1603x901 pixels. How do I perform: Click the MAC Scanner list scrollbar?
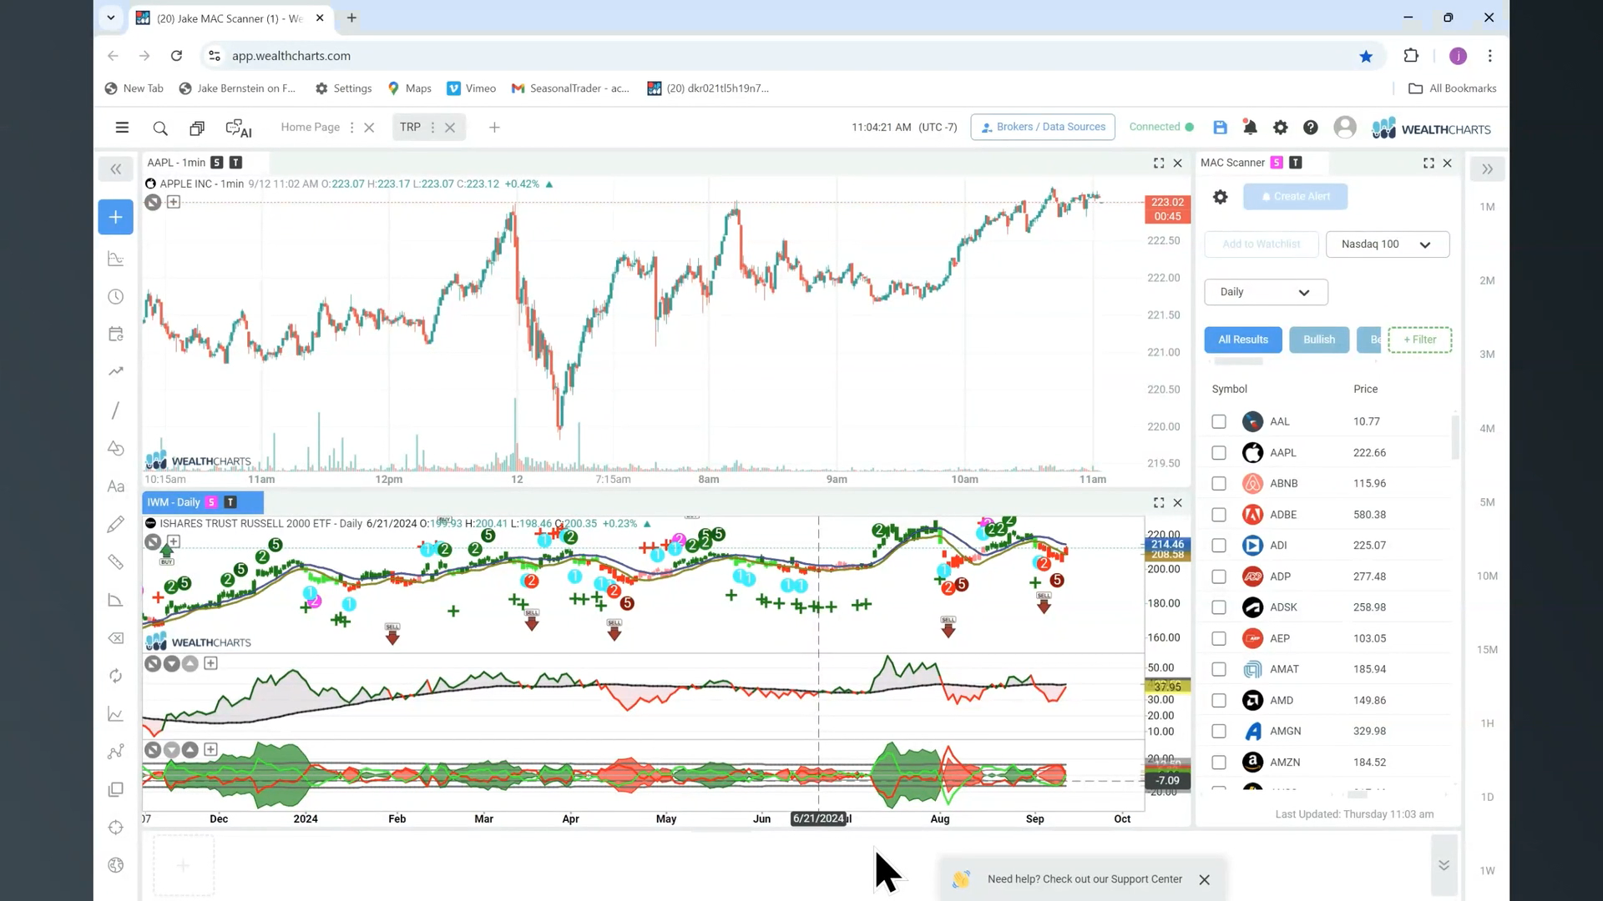(x=1455, y=438)
